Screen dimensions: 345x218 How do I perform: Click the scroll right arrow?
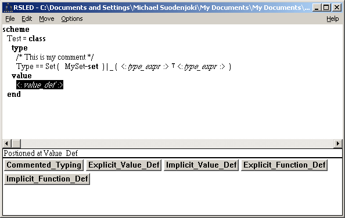(338, 144)
